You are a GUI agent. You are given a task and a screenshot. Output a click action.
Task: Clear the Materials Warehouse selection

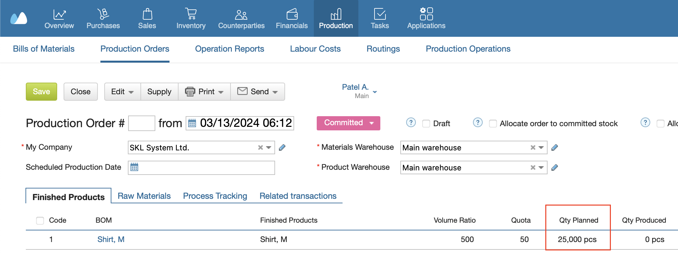[533, 147]
